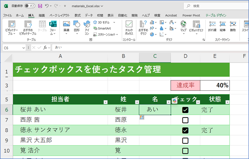
Task: Click the Screenshot (スクリーンショット) button
Action: click(106, 35)
